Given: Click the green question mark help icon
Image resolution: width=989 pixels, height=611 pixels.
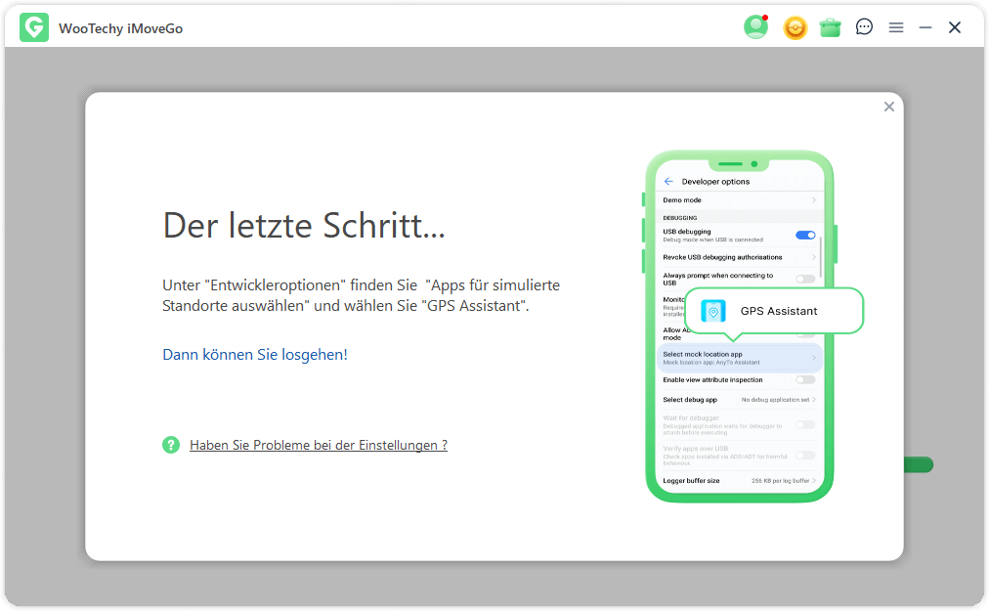Looking at the screenshot, I should [x=171, y=445].
